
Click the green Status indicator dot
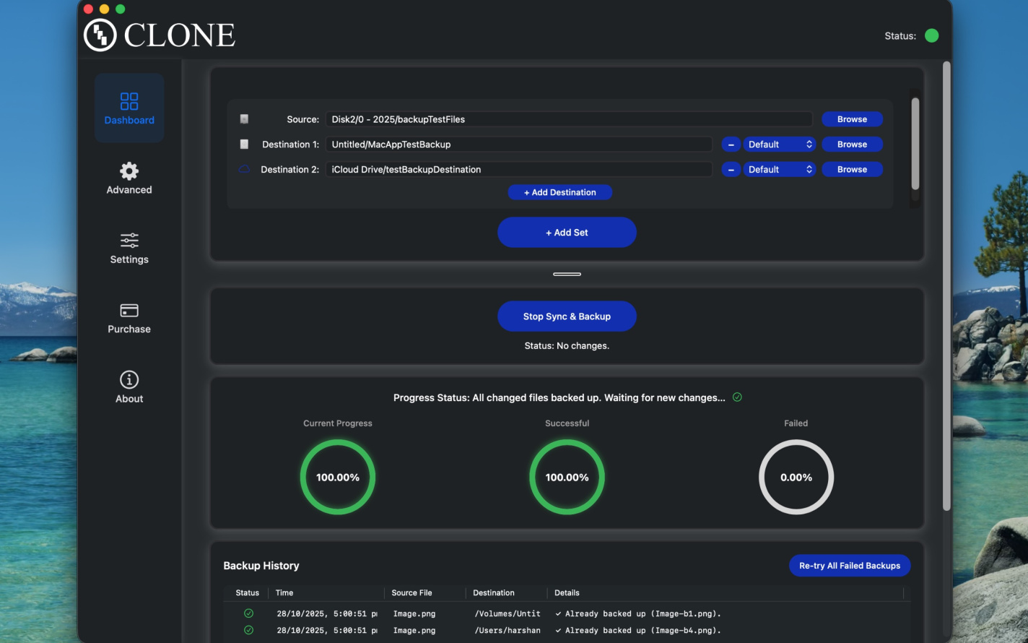[x=931, y=35]
